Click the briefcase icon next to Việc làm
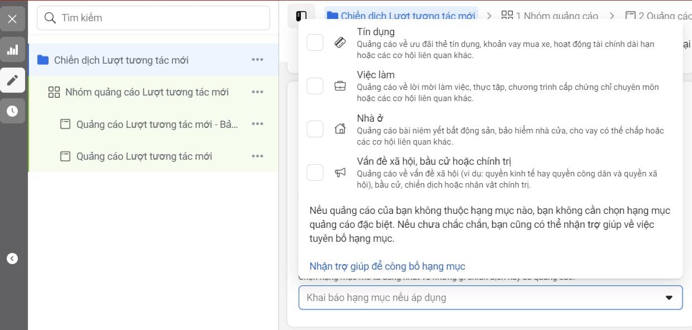Image resolution: width=692 pixels, height=330 pixels. click(340, 86)
